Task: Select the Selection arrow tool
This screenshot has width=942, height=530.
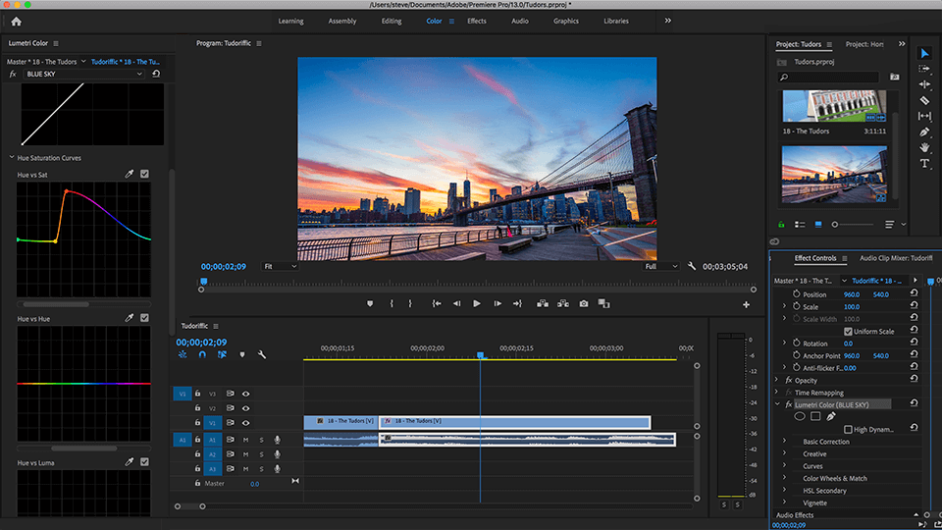Action: (x=924, y=53)
